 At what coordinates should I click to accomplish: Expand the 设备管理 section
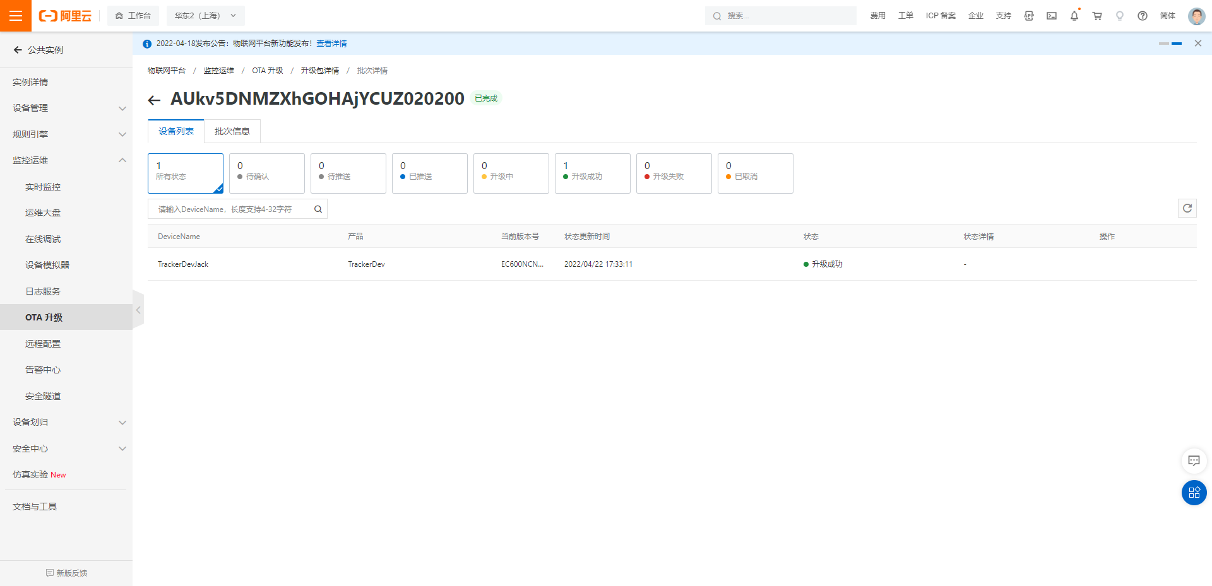click(66, 108)
